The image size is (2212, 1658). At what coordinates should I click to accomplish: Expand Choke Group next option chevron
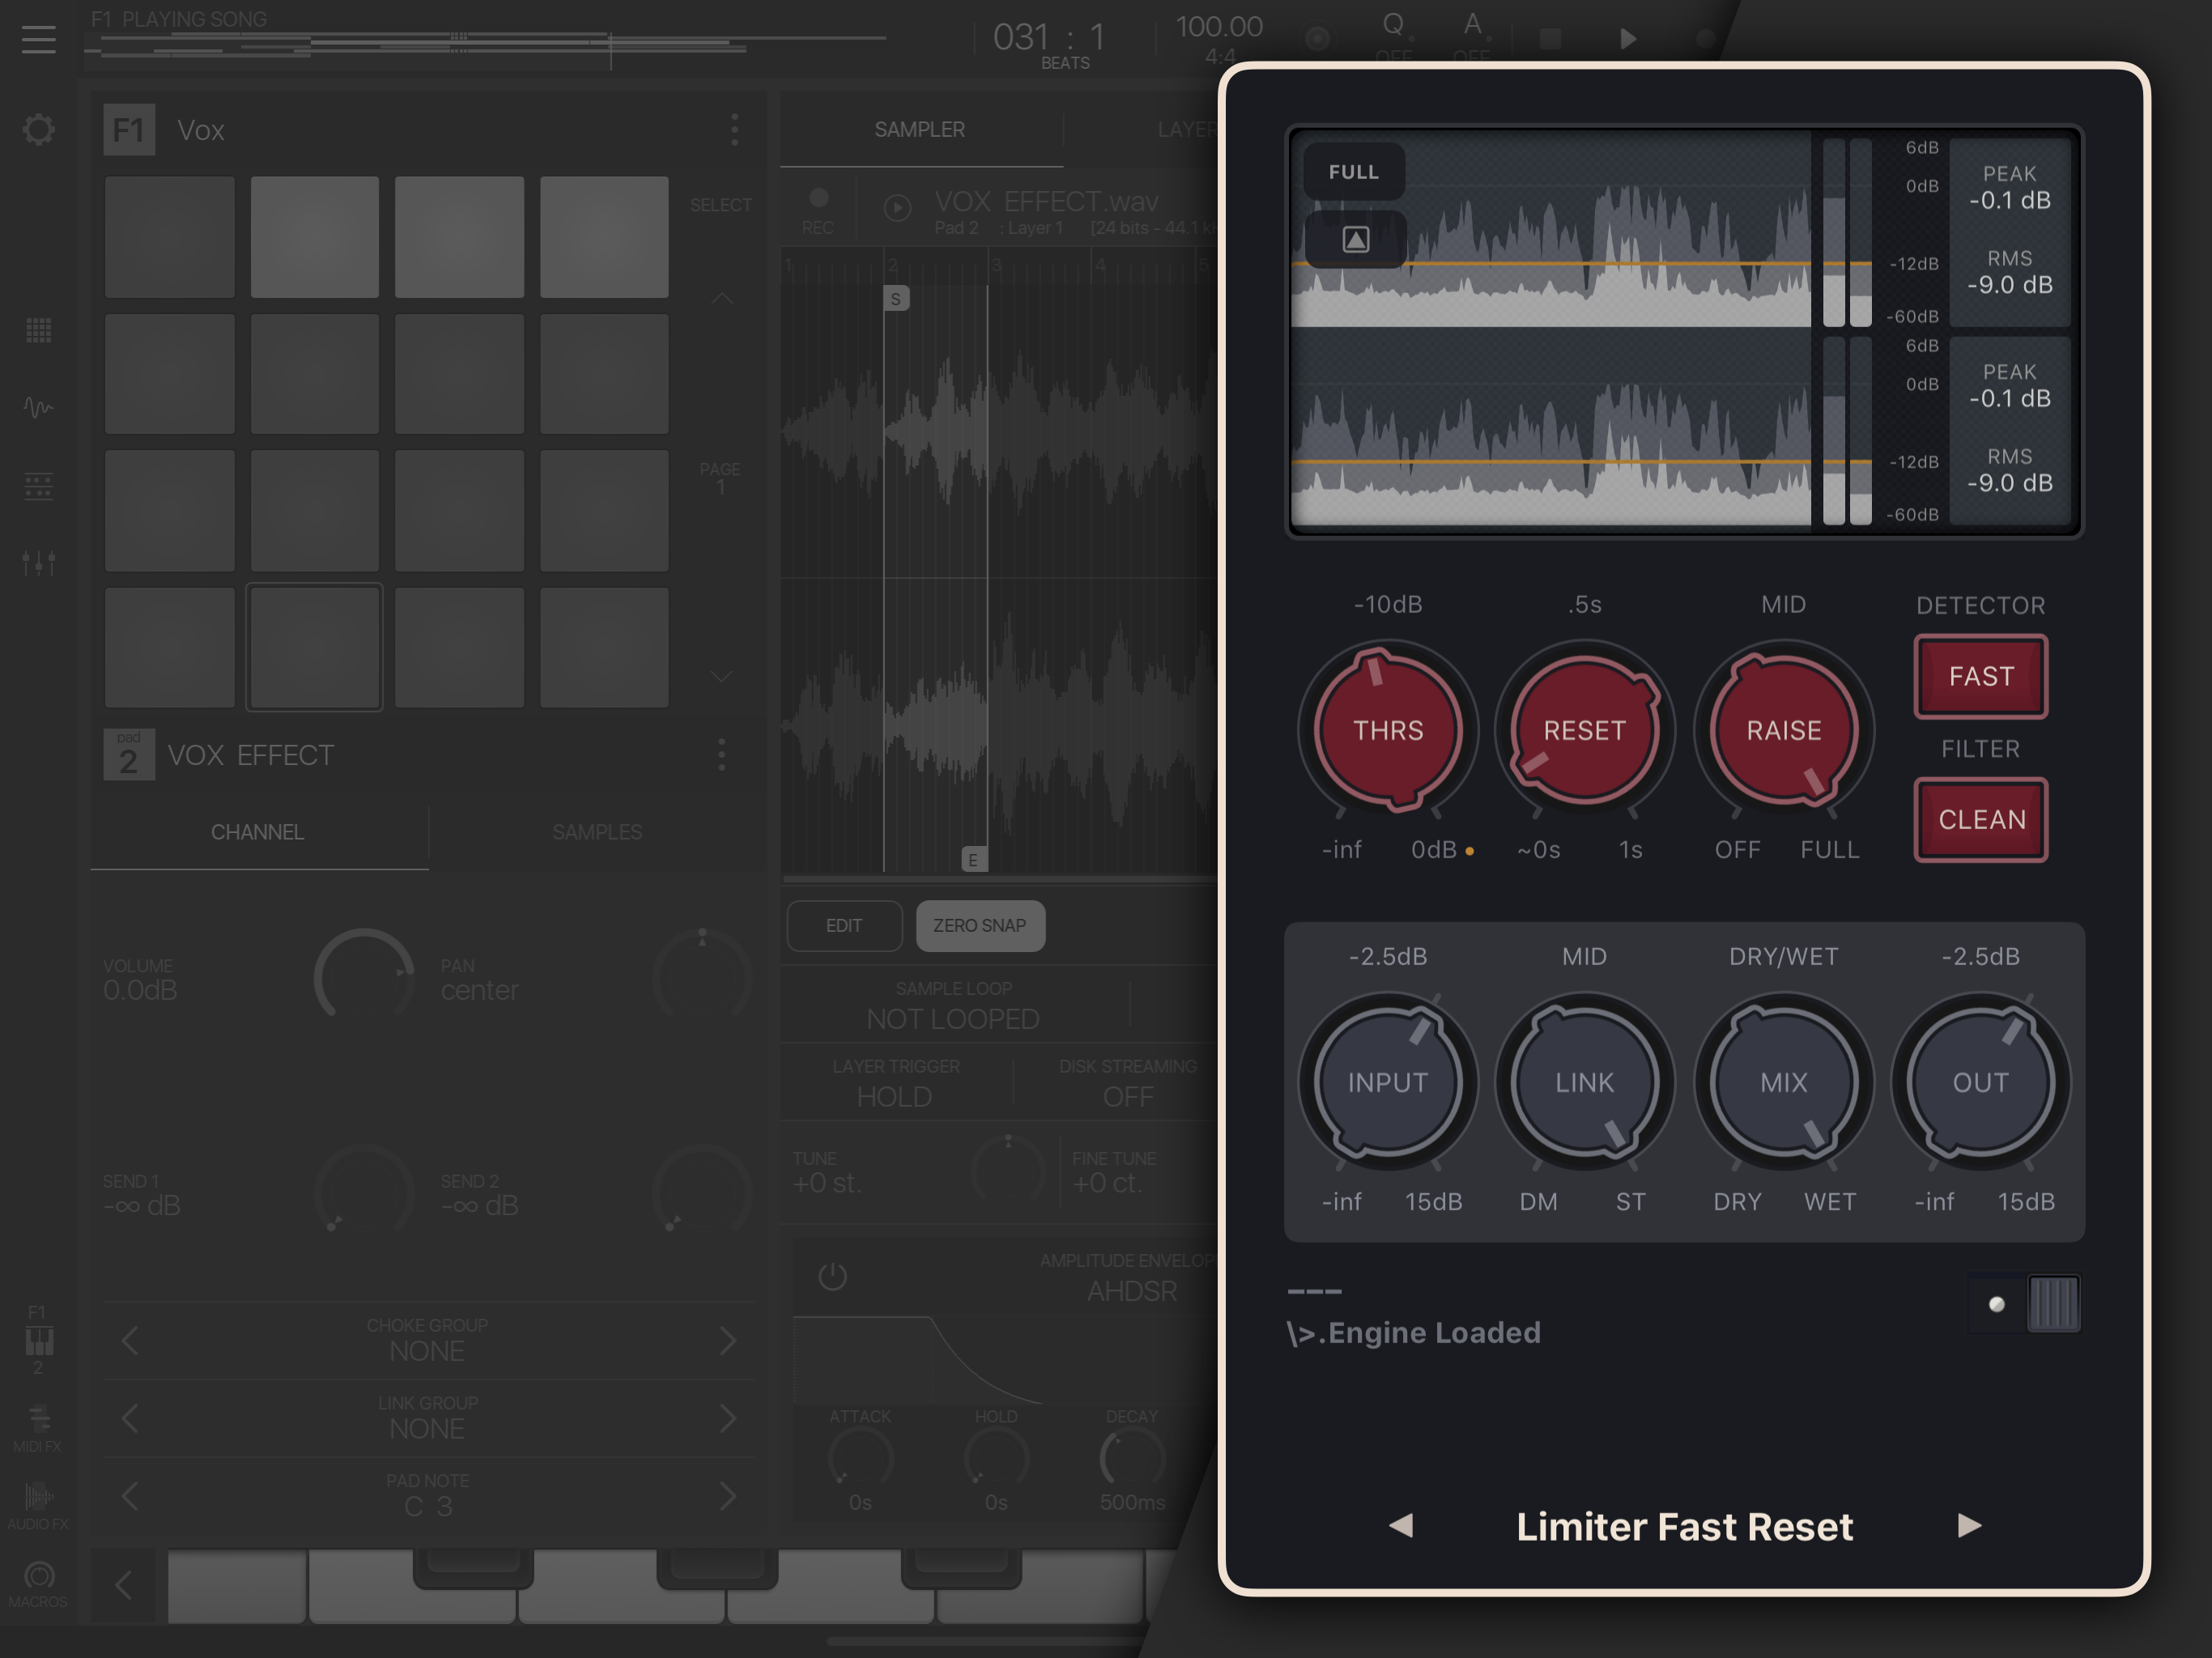tap(727, 1341)
